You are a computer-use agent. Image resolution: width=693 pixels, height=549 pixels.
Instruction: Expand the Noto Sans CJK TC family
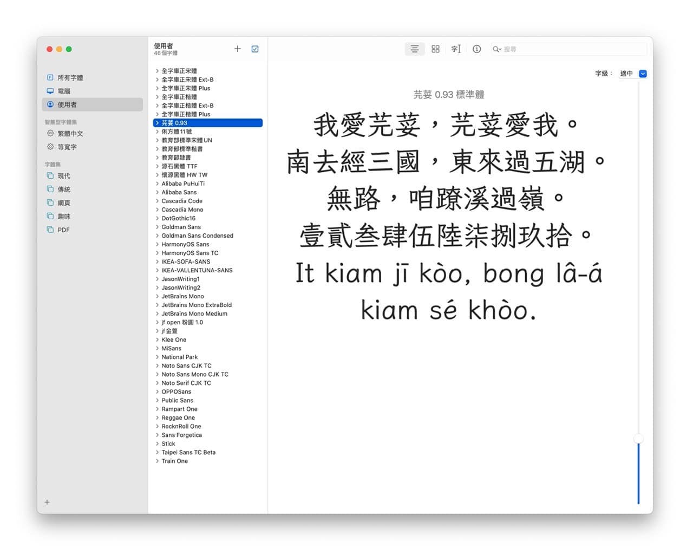[157, 365]
